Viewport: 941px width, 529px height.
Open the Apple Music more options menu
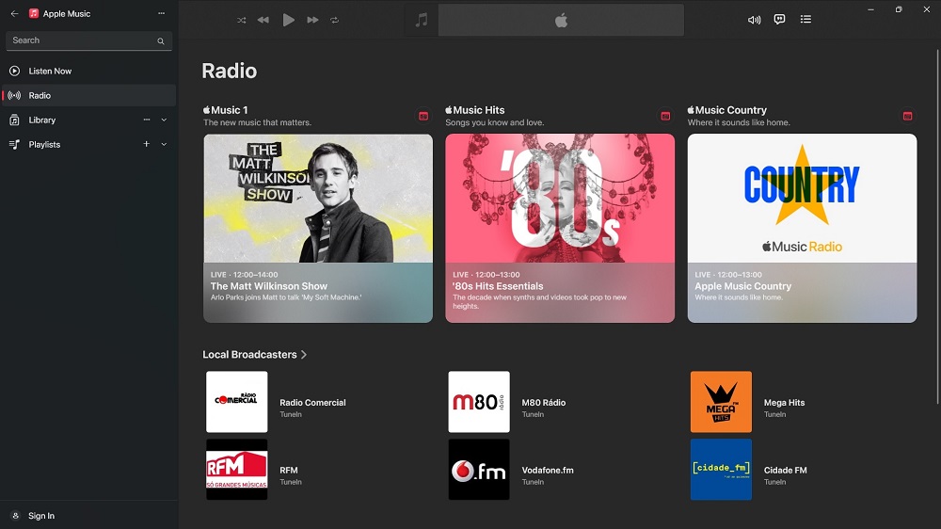(162, 13)
